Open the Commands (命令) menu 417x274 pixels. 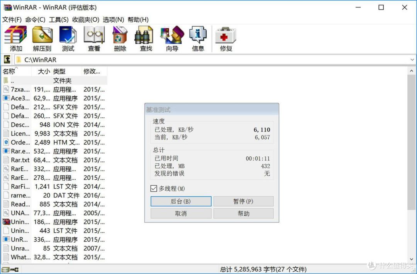35,20
